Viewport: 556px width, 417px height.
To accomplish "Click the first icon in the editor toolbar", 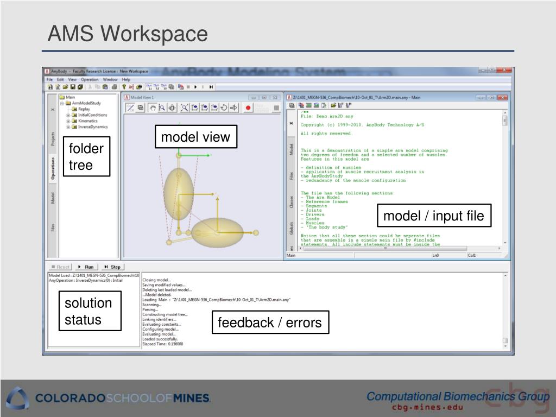I will [292, 105].
